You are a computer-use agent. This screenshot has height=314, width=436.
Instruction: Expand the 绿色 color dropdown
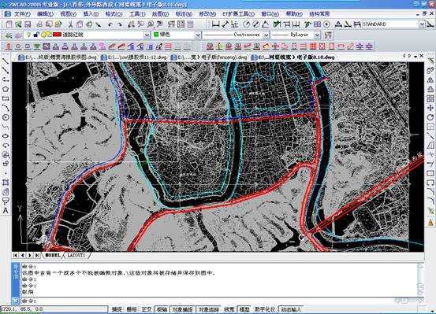(x=198, y=35)
